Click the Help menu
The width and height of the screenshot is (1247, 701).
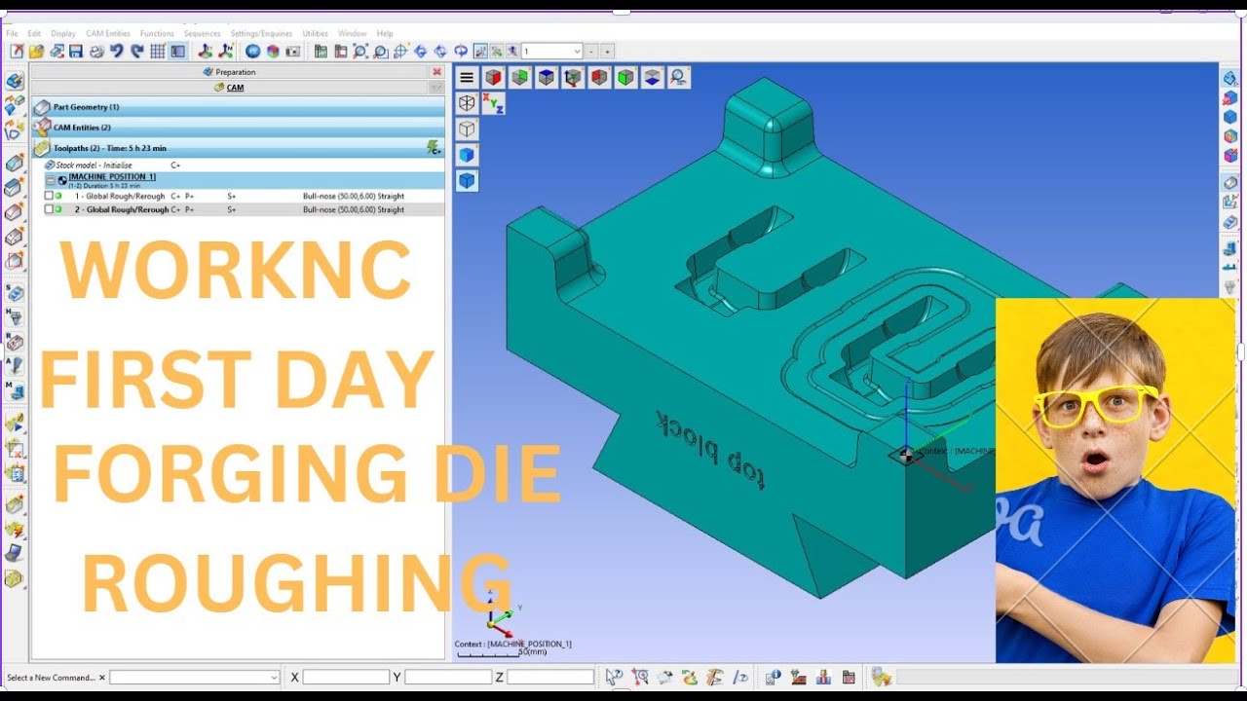[385, 33]
